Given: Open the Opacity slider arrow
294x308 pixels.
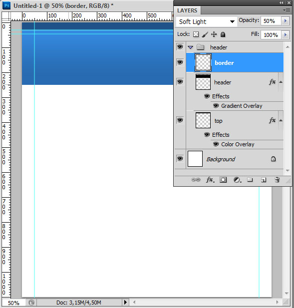Looking at the screenshot, I should 286,21.
